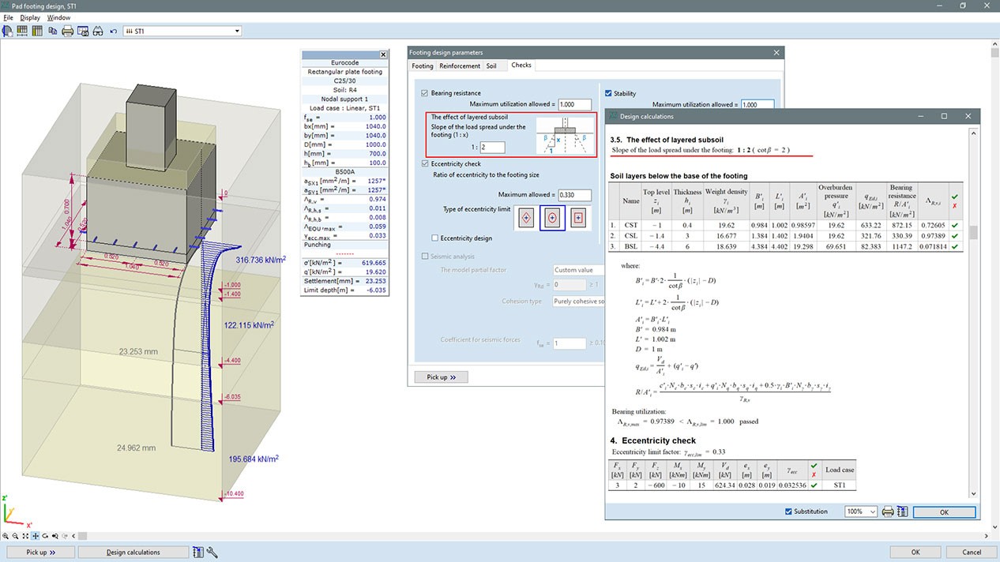Activate the pan tool in view toolbar
This screenshot has width=1000, height=562.
tap(35, 536)
